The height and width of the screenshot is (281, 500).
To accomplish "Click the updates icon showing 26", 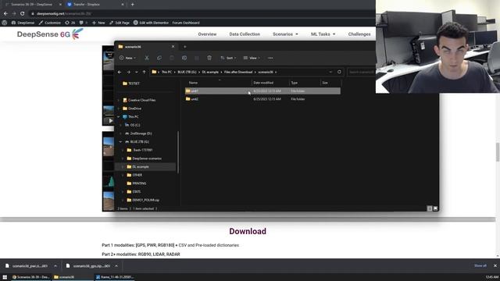I will coord(70,23).
